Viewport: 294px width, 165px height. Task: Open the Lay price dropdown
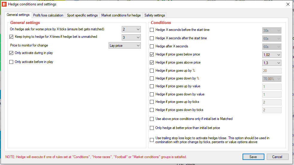pyautogui.click(x=125, y=46)
